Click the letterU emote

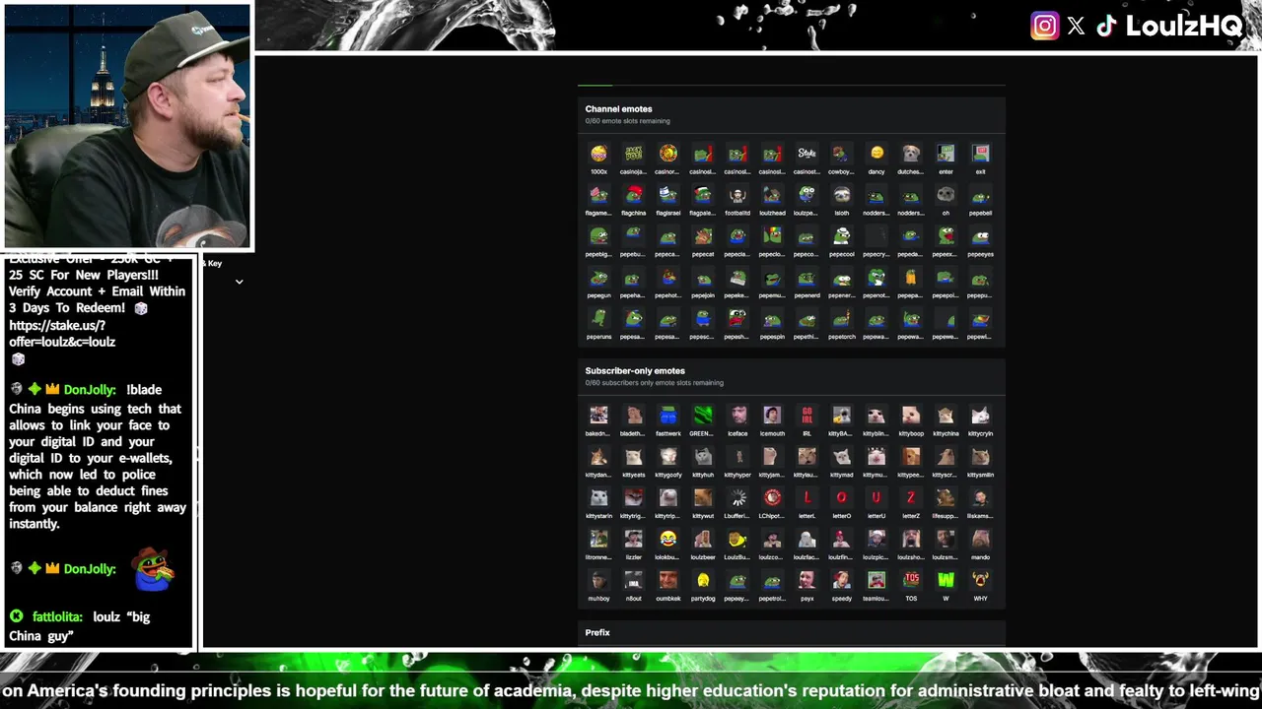[876, 498]
